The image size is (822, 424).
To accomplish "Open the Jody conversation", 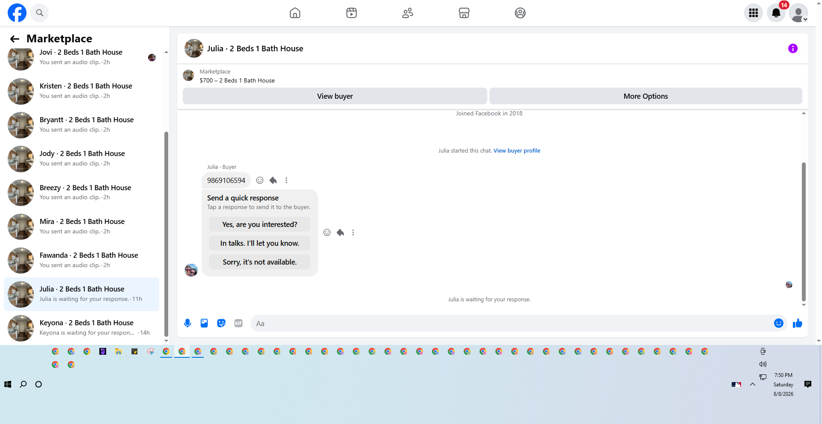I will click(x=81, y=159).
